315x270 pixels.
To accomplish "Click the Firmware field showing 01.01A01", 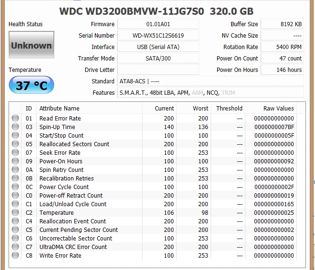I will [x=158, y=24].
